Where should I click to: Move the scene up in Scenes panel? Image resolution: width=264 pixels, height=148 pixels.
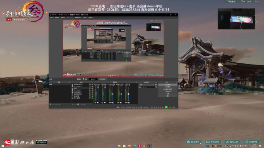[56, 104]
